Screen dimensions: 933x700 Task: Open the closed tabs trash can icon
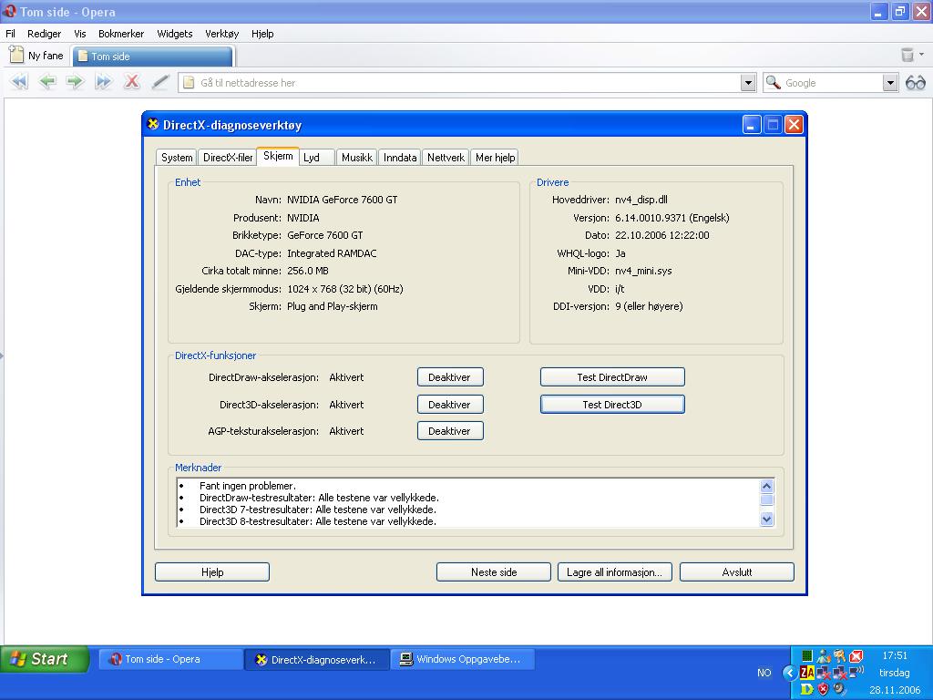click(907, 56)
